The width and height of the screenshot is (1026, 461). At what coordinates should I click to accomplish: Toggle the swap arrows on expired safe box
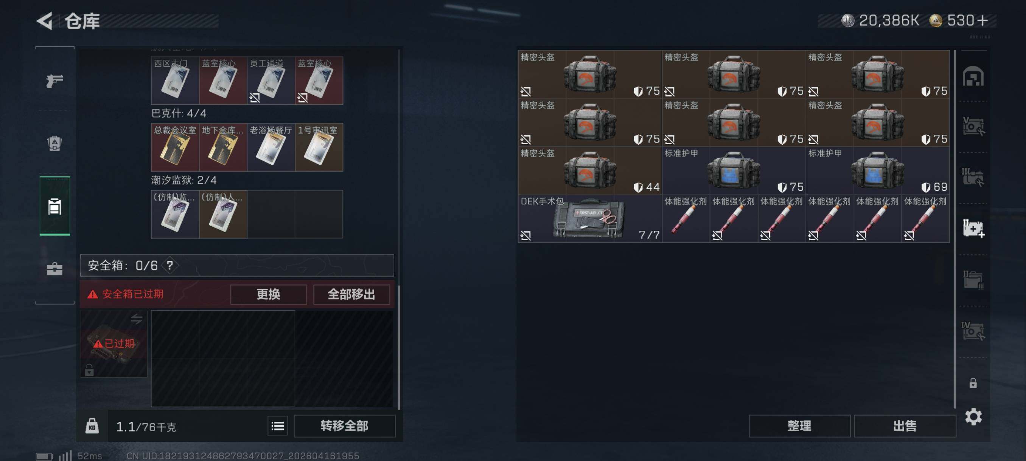click(x=137, y=319)
